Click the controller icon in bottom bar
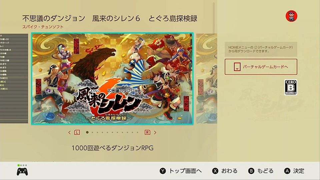 pyautogui.click(x=22, y=172)
